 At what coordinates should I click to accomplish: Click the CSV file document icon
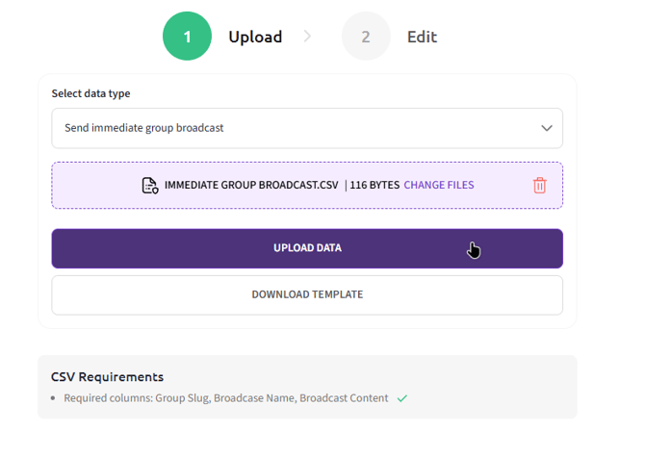(x=149, y=186)
